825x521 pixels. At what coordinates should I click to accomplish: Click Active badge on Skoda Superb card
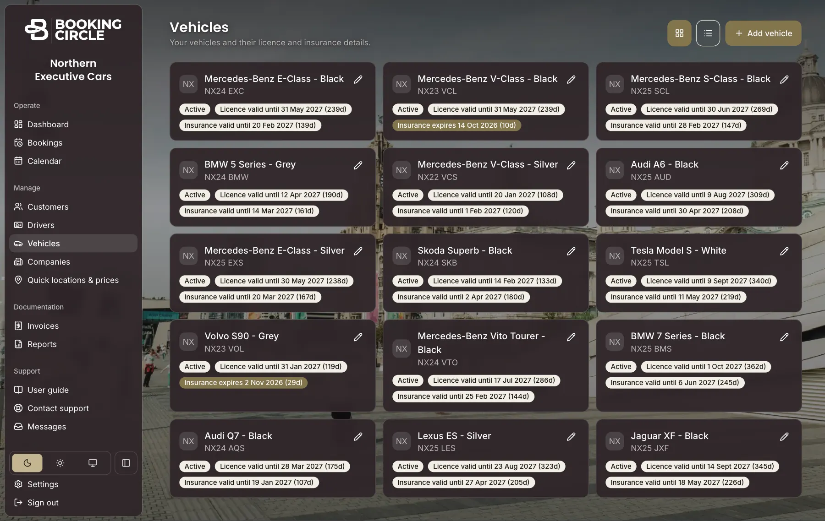[x=408, y=281]
